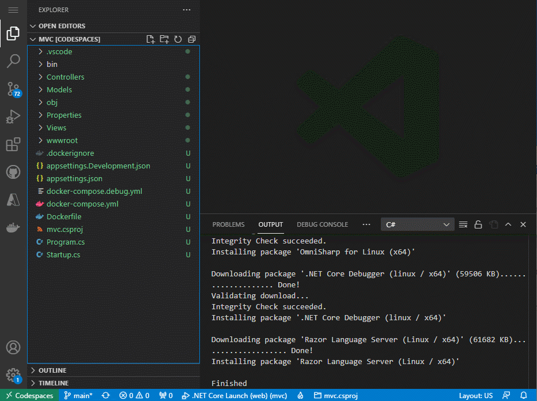The image size is (537, 401).
Task: Open appsettings.Development.json
Action: tap(114, 166)
